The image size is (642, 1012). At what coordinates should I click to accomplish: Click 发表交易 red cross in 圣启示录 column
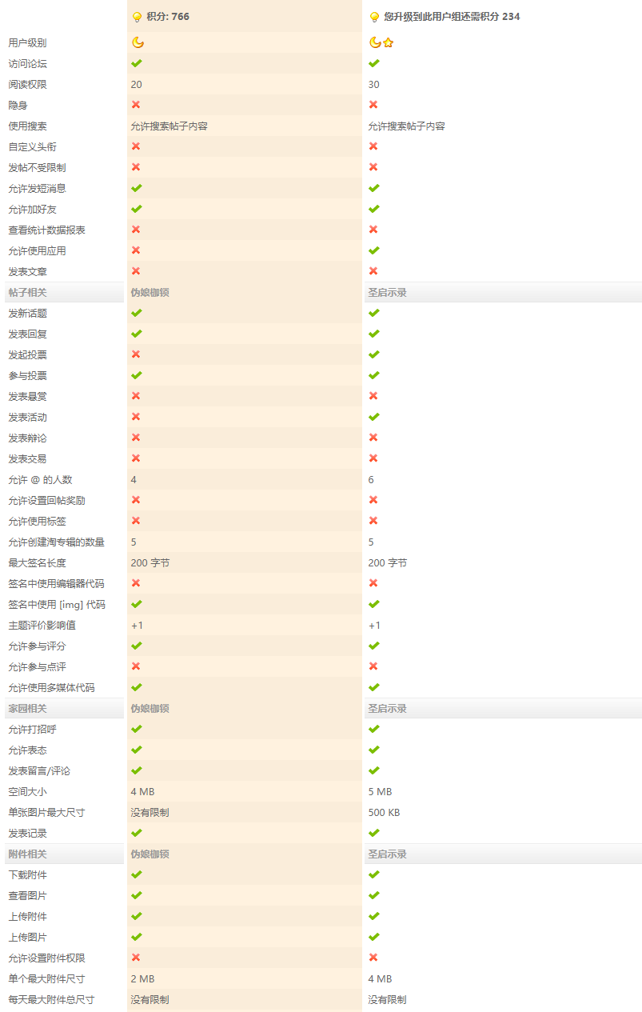tap(373, 458)
